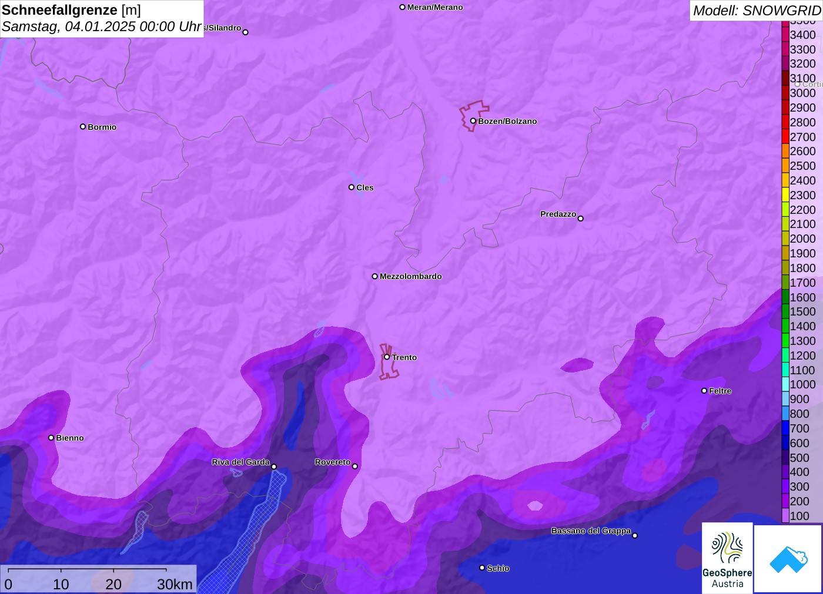Pick the red 2700 legend color
823x594 pixels.
pos(785,137)
